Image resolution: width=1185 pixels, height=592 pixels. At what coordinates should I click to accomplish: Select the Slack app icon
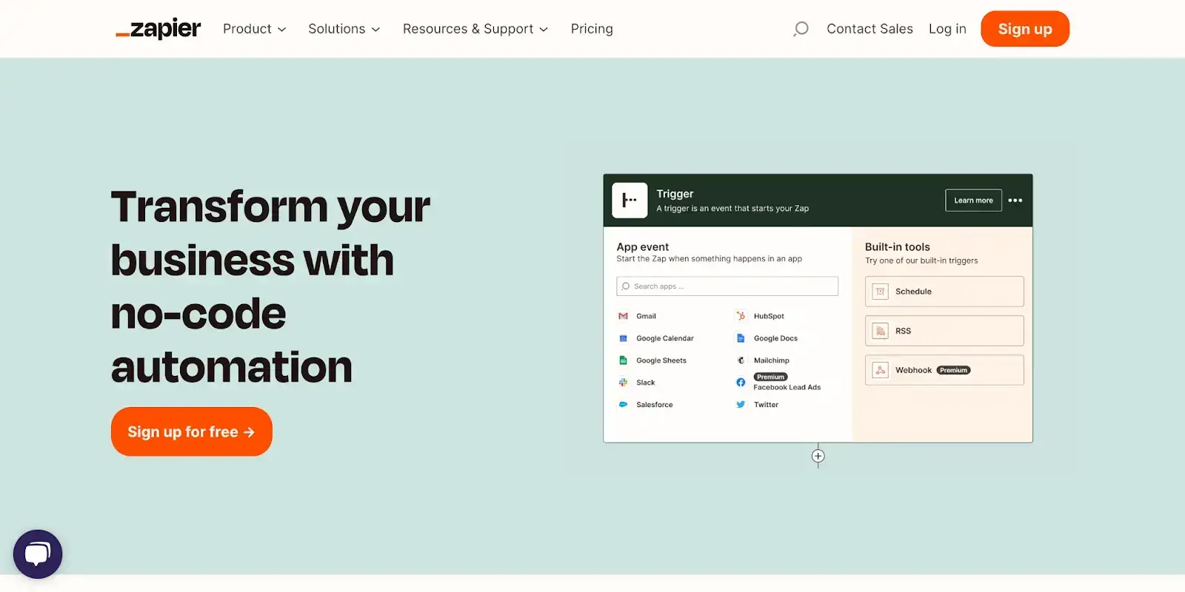(x=623, y=383)
